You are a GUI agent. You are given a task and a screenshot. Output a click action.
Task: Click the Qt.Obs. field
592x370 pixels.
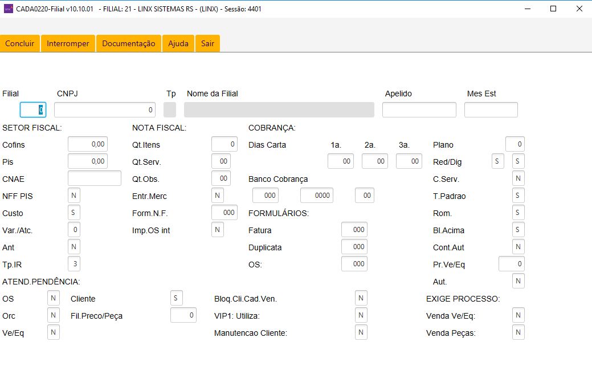tap(221, 178)
